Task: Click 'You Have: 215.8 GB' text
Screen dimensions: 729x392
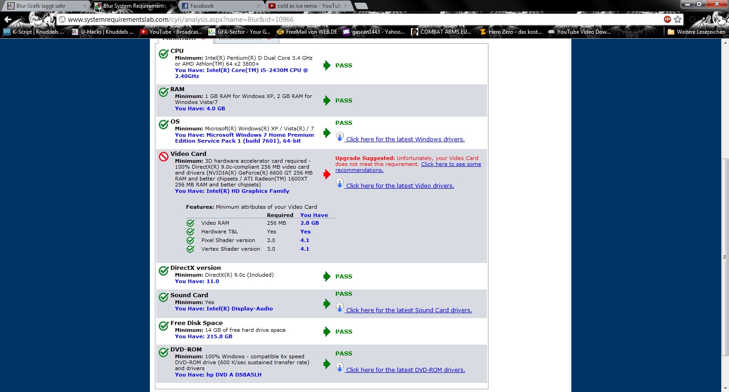Action: (204, 336)
